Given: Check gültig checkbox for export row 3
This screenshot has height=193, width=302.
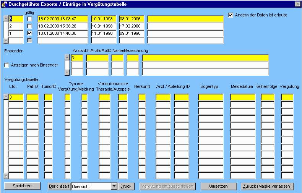Looking at the screenshot, I should click(x=30, y=19).
